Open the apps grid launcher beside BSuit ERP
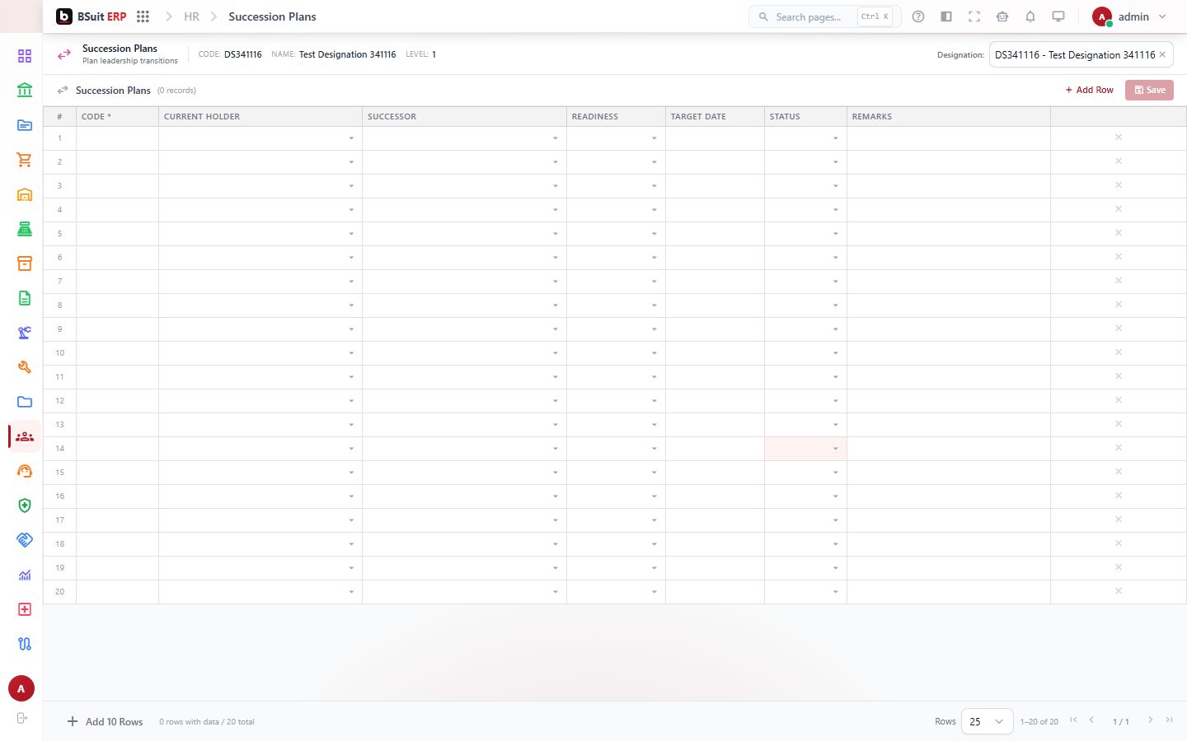 tap(143, 16)
